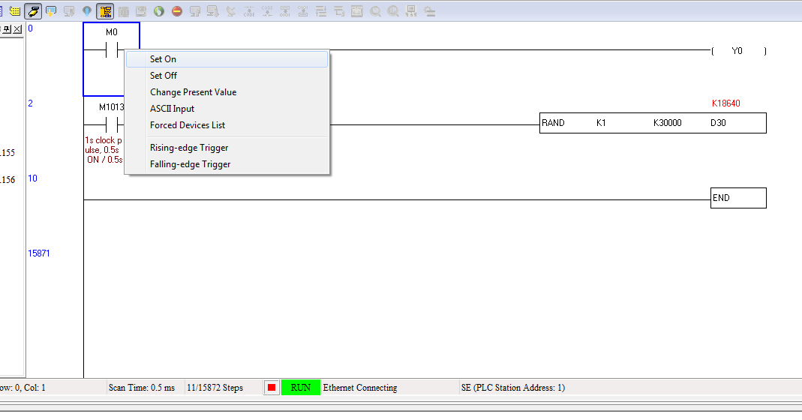The width and height of the screenshot is (802, 420).
Task: Click the red circular PLC stop icon
Action: pos(177,11)
